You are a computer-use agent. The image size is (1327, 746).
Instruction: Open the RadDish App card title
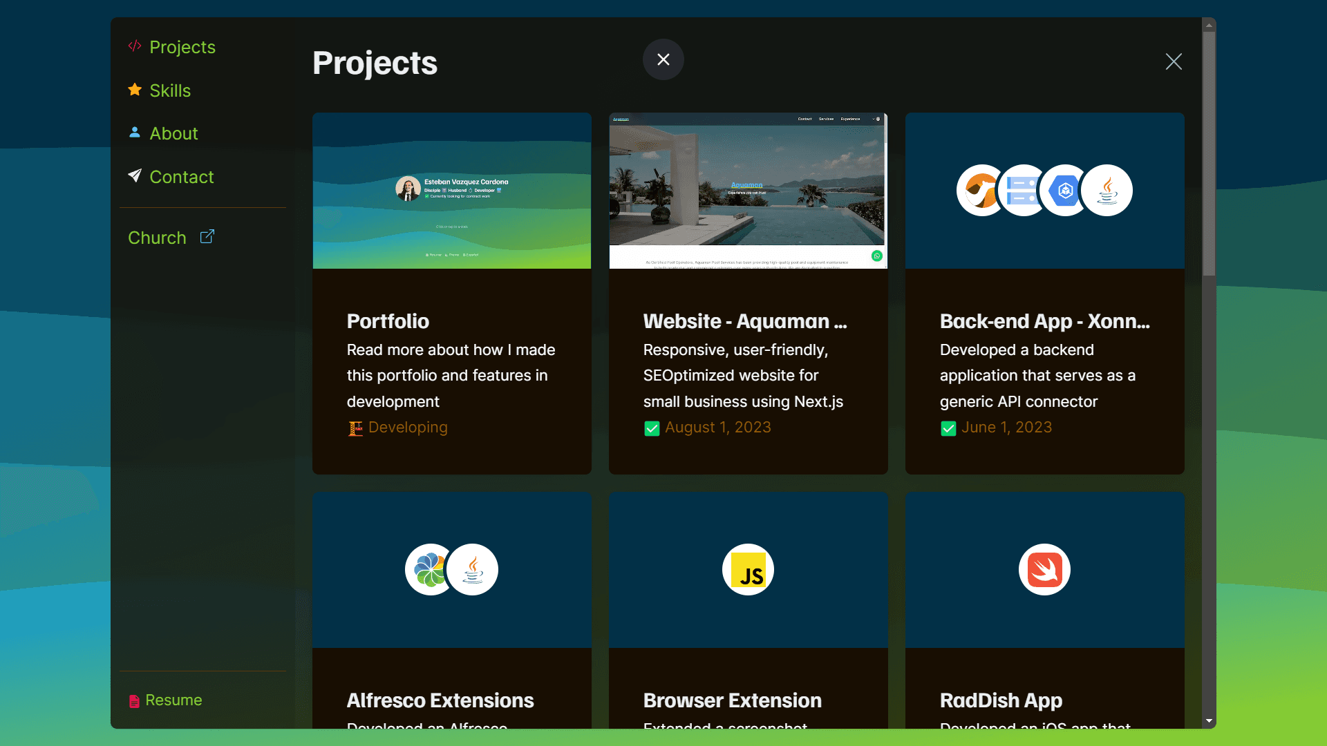[1001, 700]
